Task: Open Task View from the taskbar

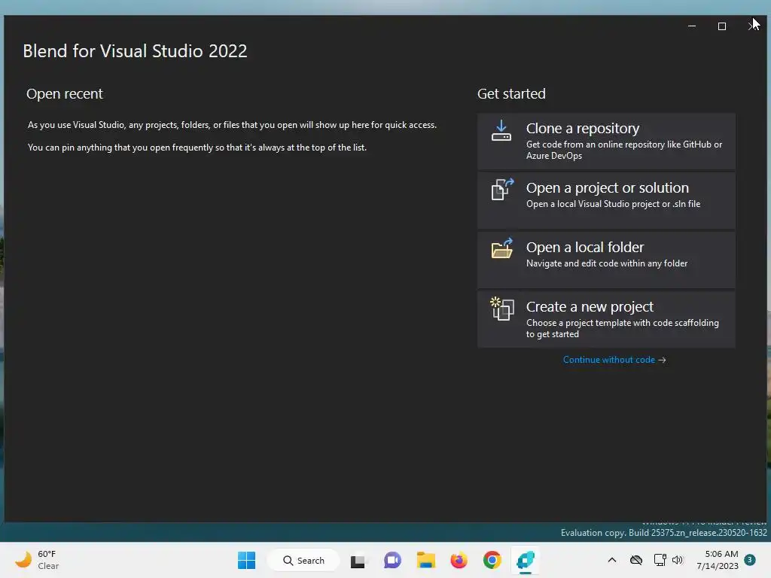Action: 358,560
